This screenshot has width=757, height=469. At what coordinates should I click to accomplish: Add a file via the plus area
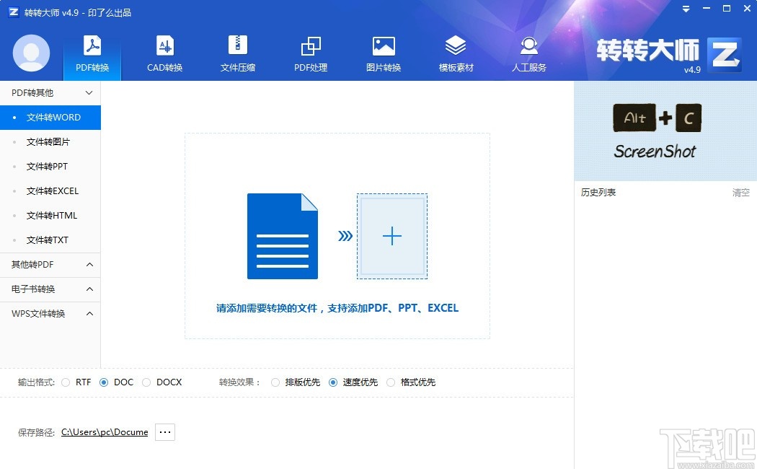coord(392,235)
